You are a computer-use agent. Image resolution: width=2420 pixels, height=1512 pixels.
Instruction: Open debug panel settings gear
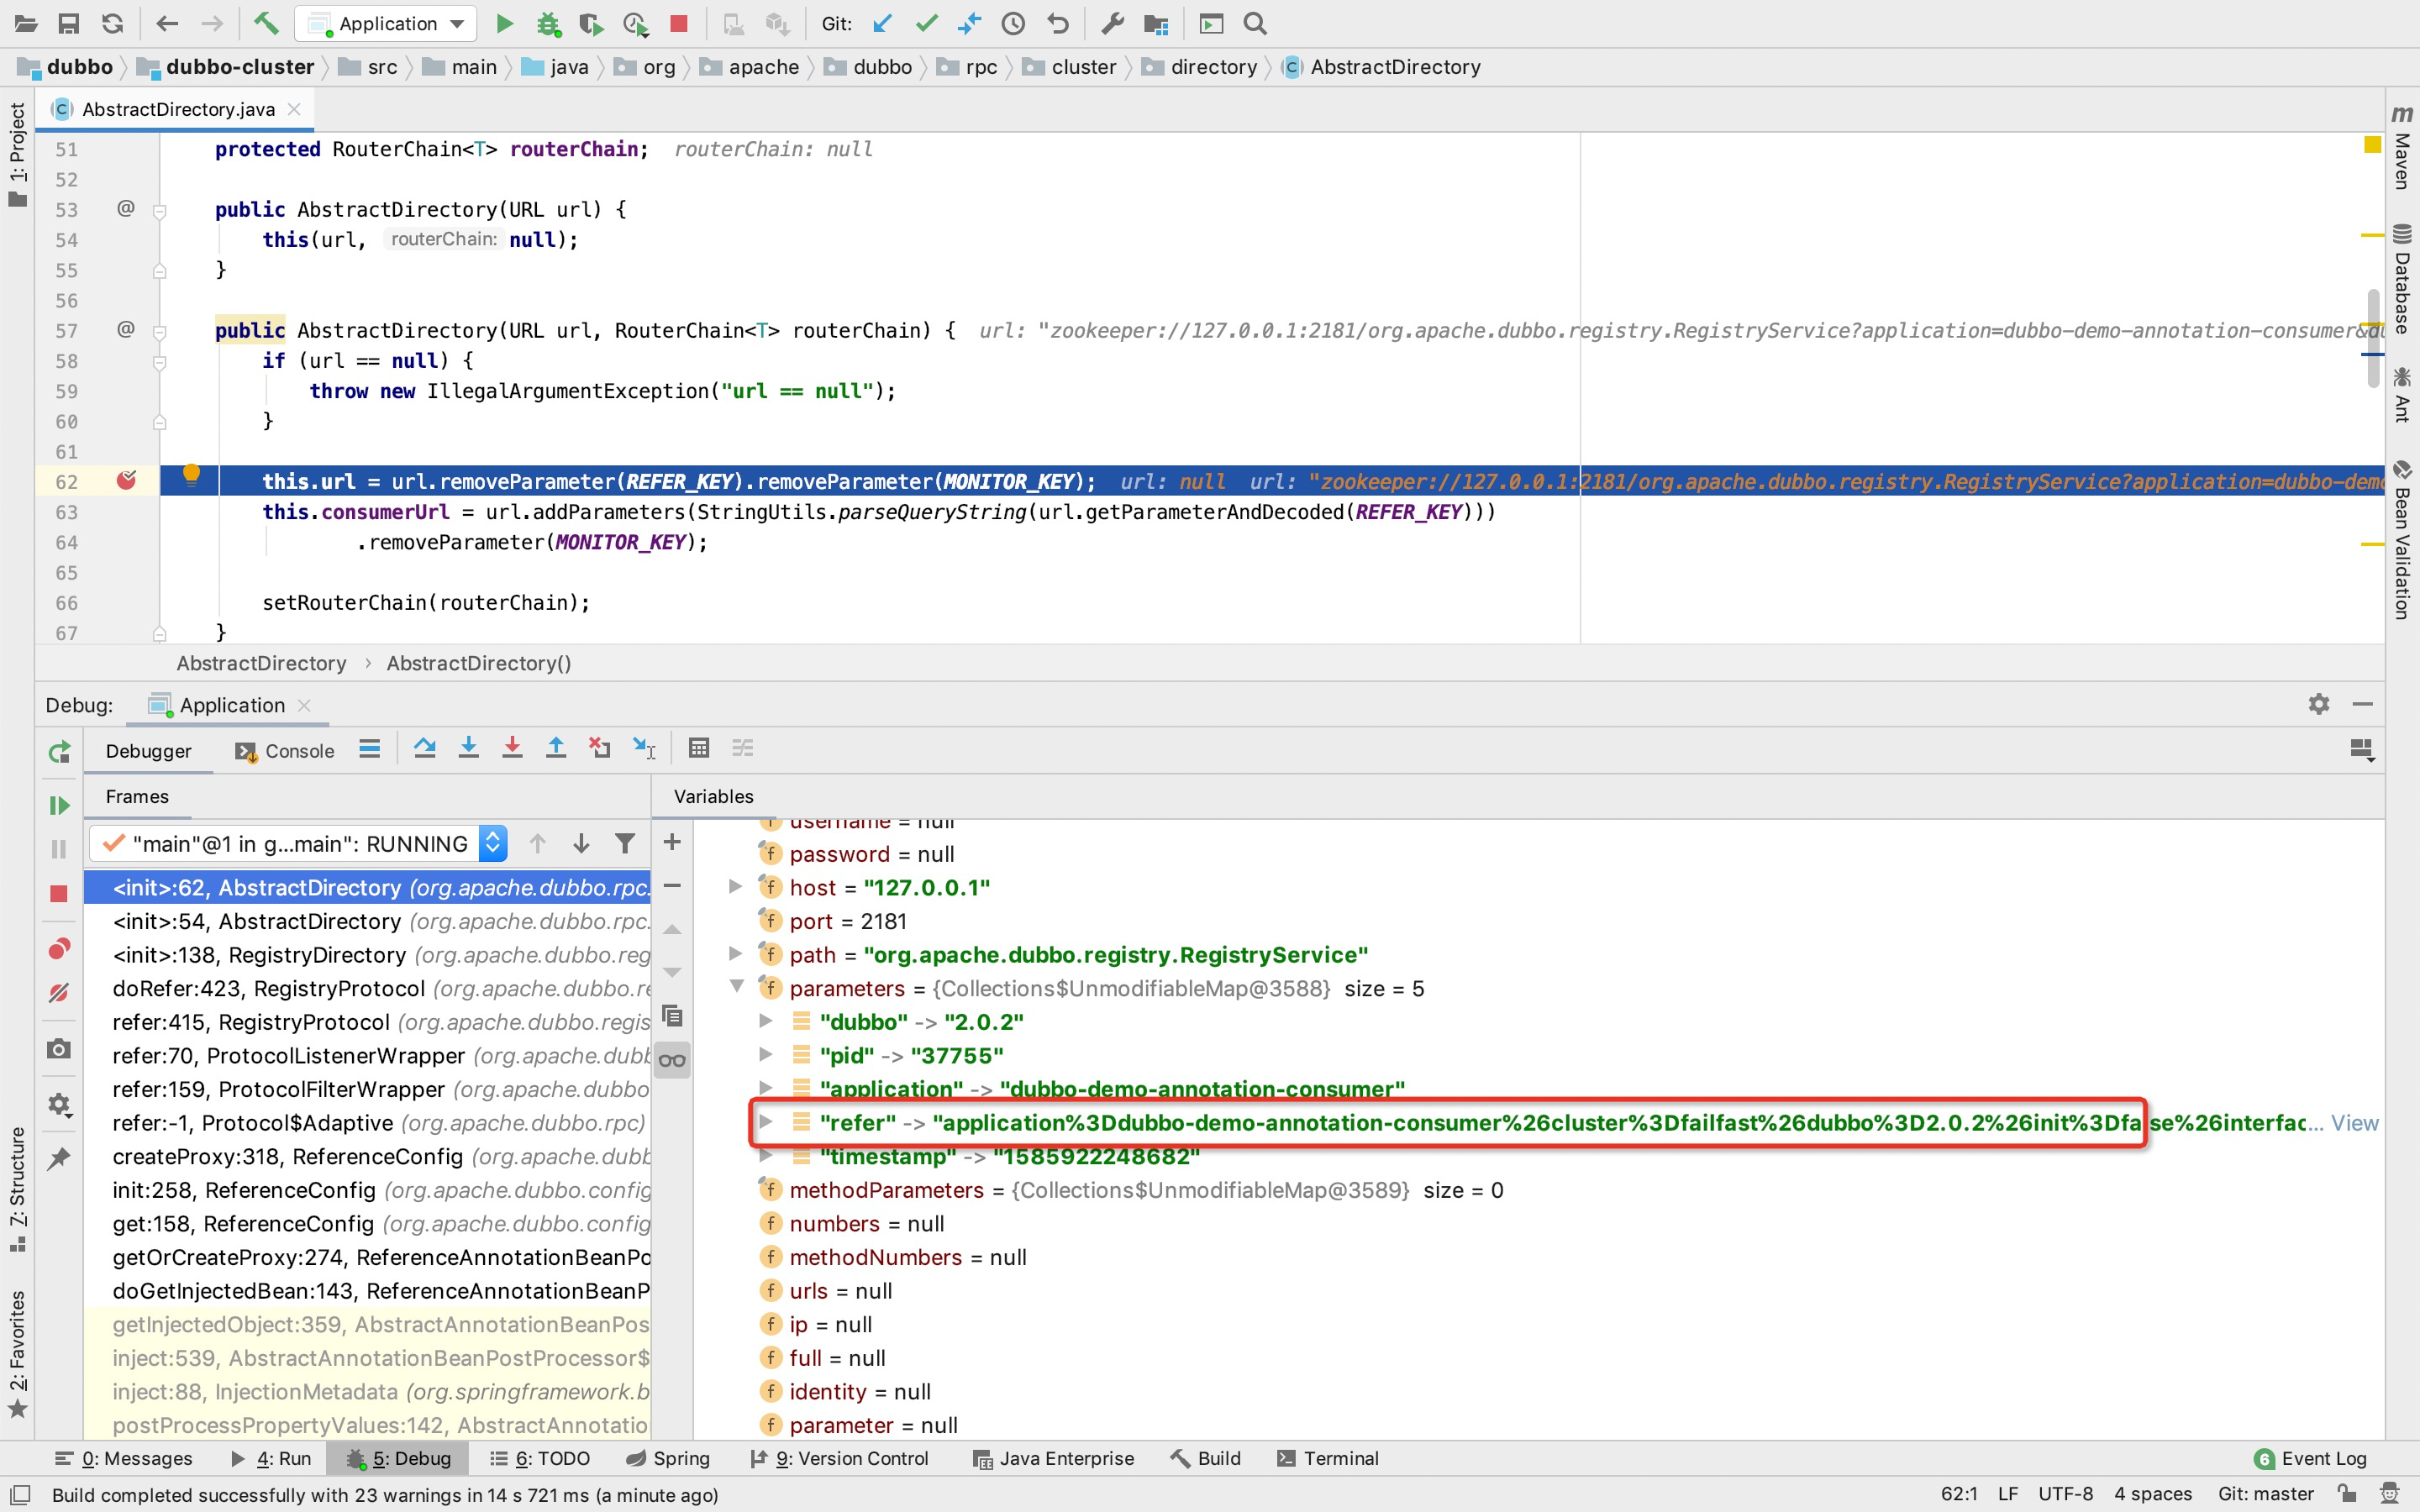pyautogui.click(x=2319, y=704)
